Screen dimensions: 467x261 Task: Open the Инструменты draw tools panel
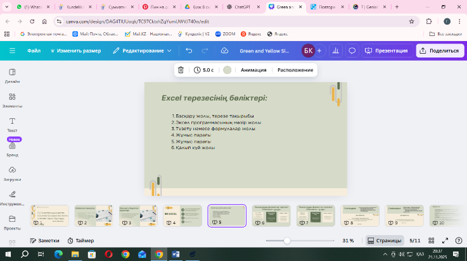pos(12,198)
